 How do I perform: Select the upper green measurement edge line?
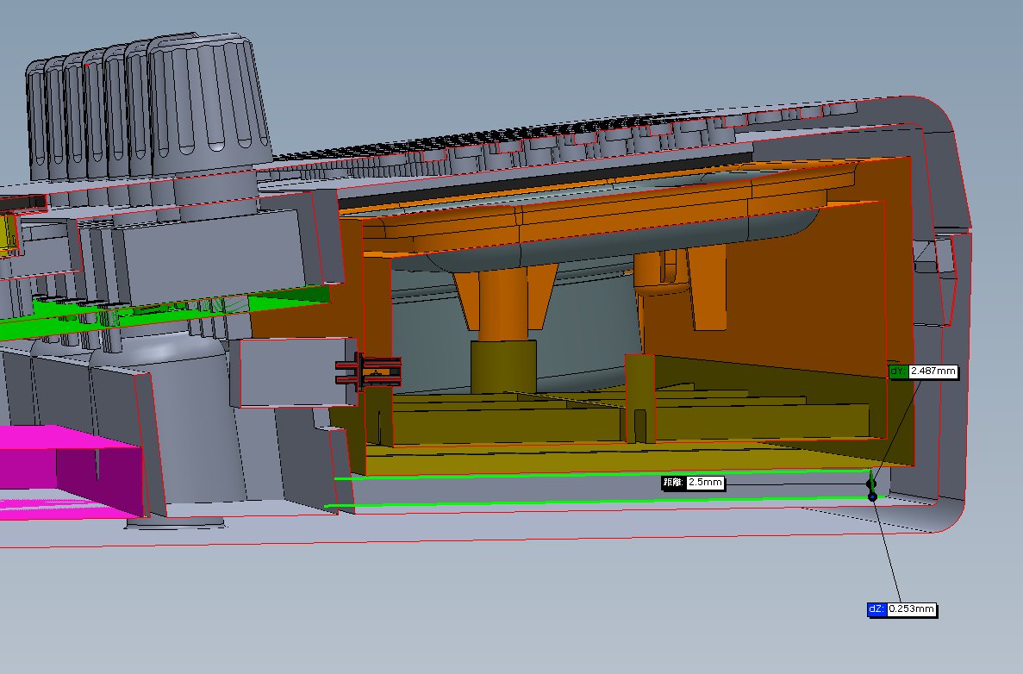tap(603, 474)
